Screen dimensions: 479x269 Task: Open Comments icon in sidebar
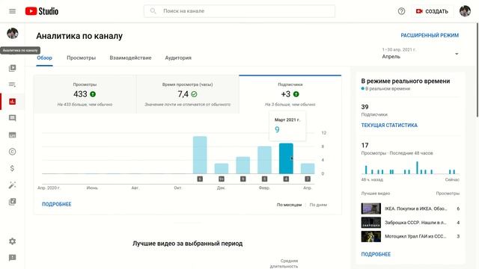(x=12, y=118)
